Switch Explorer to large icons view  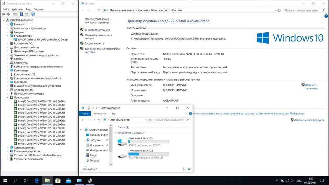(189, 169)
